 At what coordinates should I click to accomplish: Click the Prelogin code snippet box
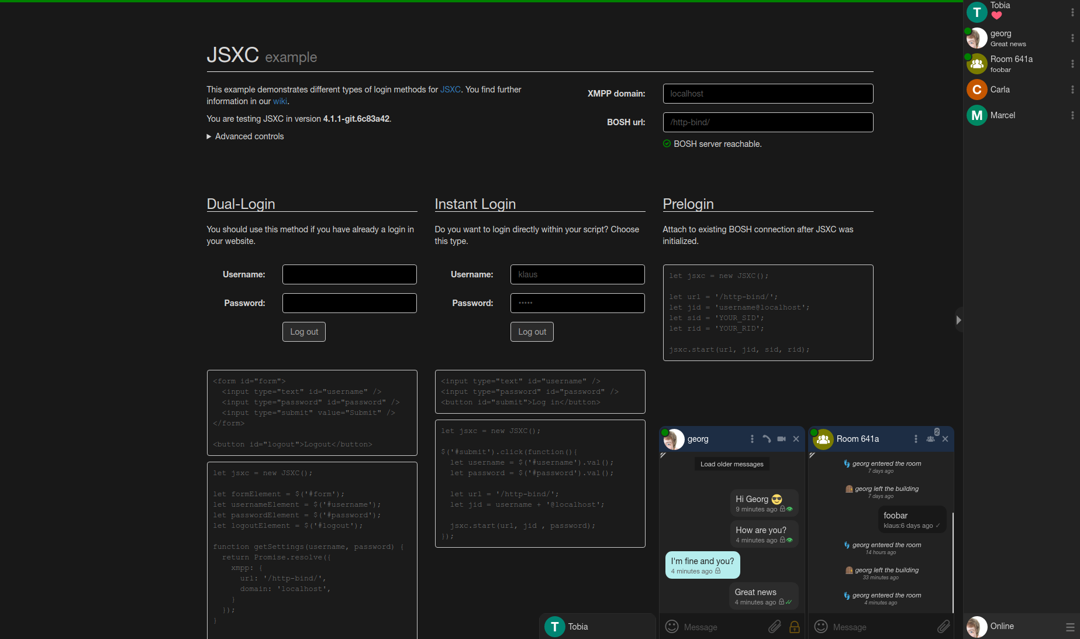[x=768, y=312]
